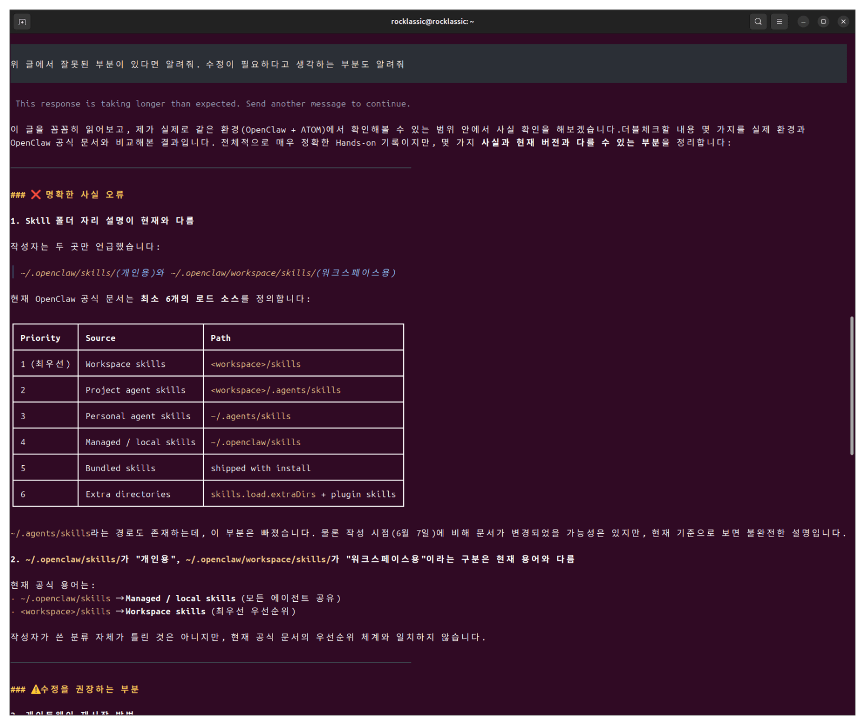Click the warning 수정을 권장하는 부분 heading
The width and height of the screenshot is (865, 725).
(75, 689)
